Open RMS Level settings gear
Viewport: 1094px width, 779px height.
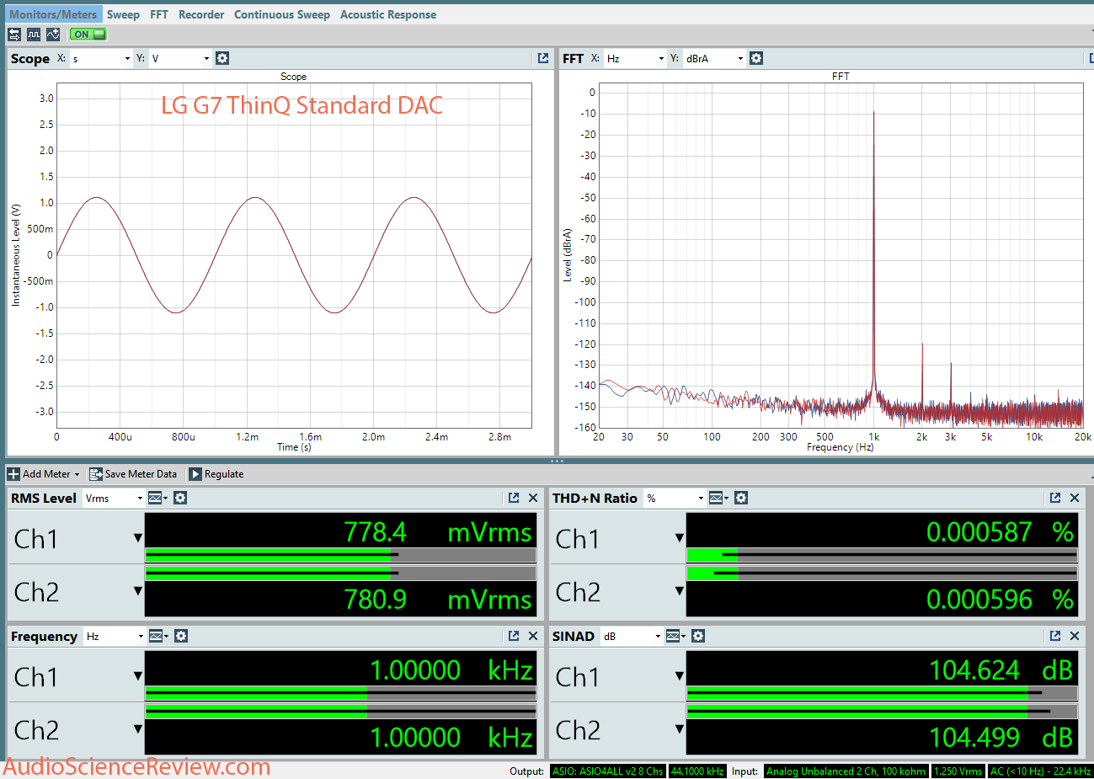tap(180, 498)
